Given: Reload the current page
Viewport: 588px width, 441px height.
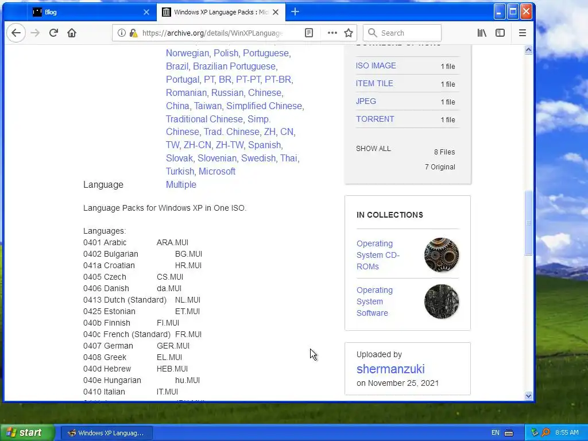Looking at the screenshot, I should (x=53, y=33).
